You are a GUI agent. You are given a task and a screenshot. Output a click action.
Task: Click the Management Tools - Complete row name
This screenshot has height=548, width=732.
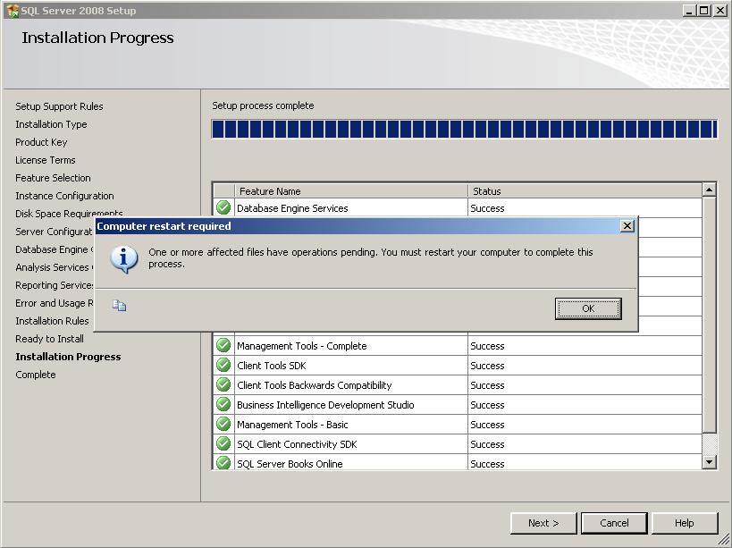click(x=301, y=346)
